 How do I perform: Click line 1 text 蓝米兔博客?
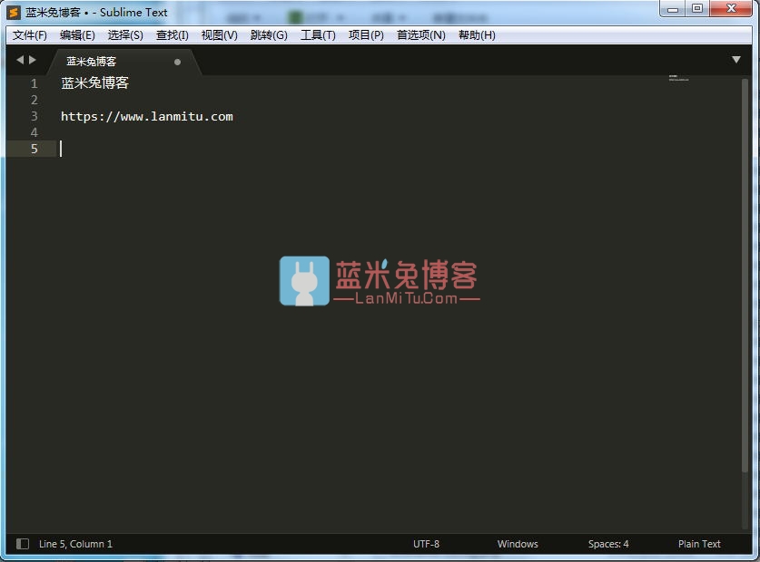coord(95,82)
